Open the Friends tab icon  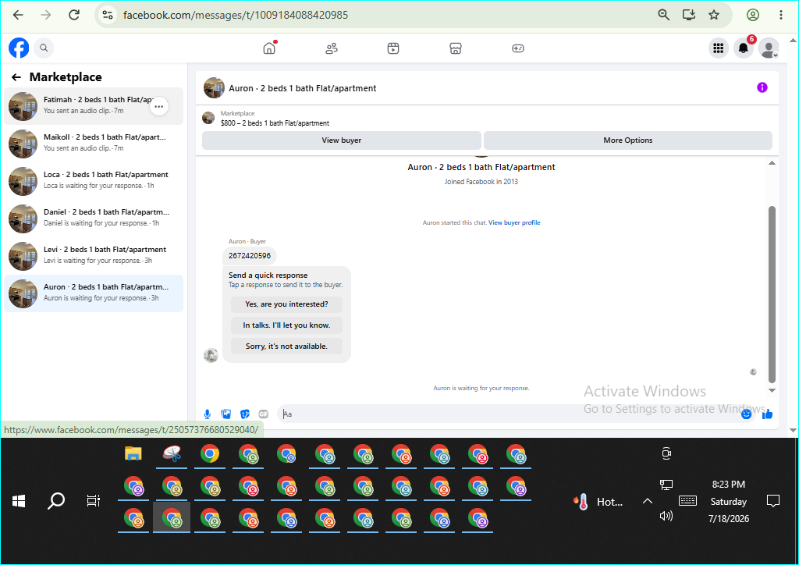332,48
